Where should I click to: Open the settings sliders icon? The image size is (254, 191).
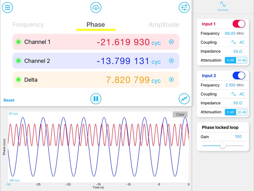184,7
